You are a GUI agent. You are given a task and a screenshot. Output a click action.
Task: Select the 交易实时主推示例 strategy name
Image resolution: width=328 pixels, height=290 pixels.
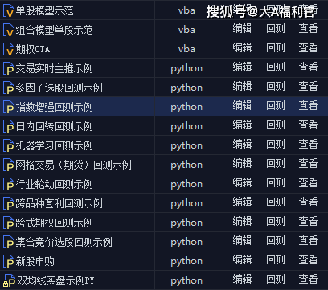pos(54,68)
